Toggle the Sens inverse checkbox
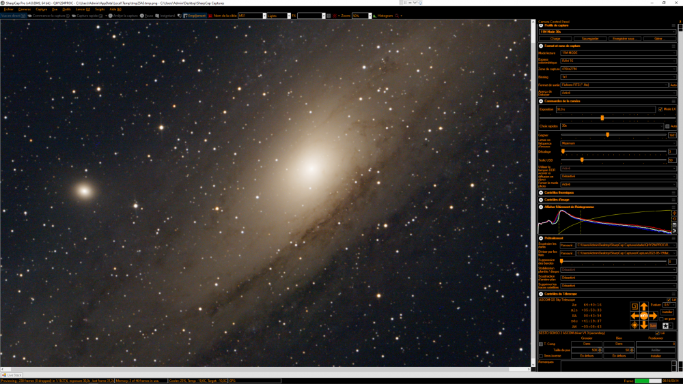This screenshot has width=683, height=384. 541,355
